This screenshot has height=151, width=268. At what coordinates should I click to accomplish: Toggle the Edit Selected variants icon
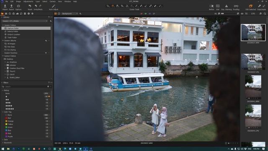pos(250,6)
